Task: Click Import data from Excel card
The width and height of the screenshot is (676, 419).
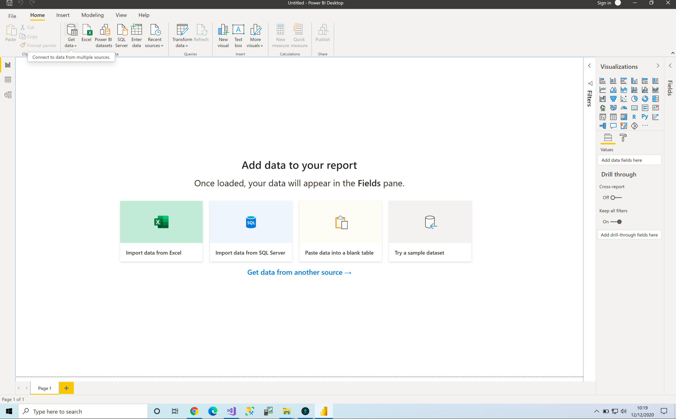Action: point(161,231)
